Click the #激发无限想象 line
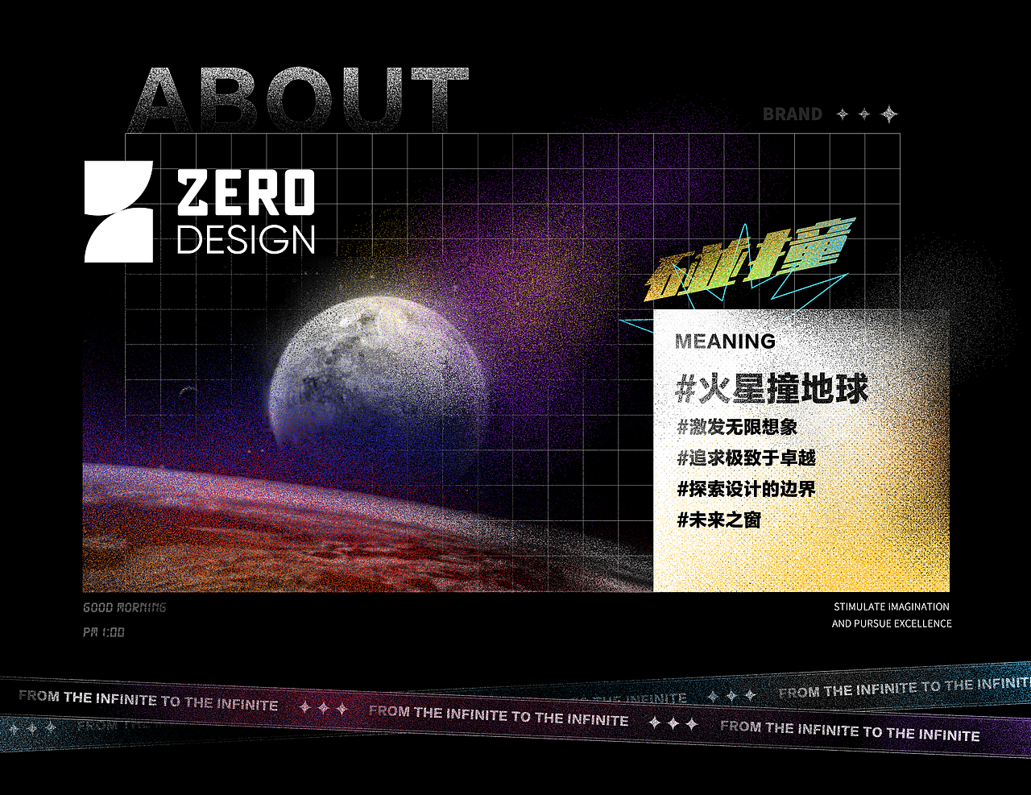Viewport: 1031px width, 795px height. [737, 427]
